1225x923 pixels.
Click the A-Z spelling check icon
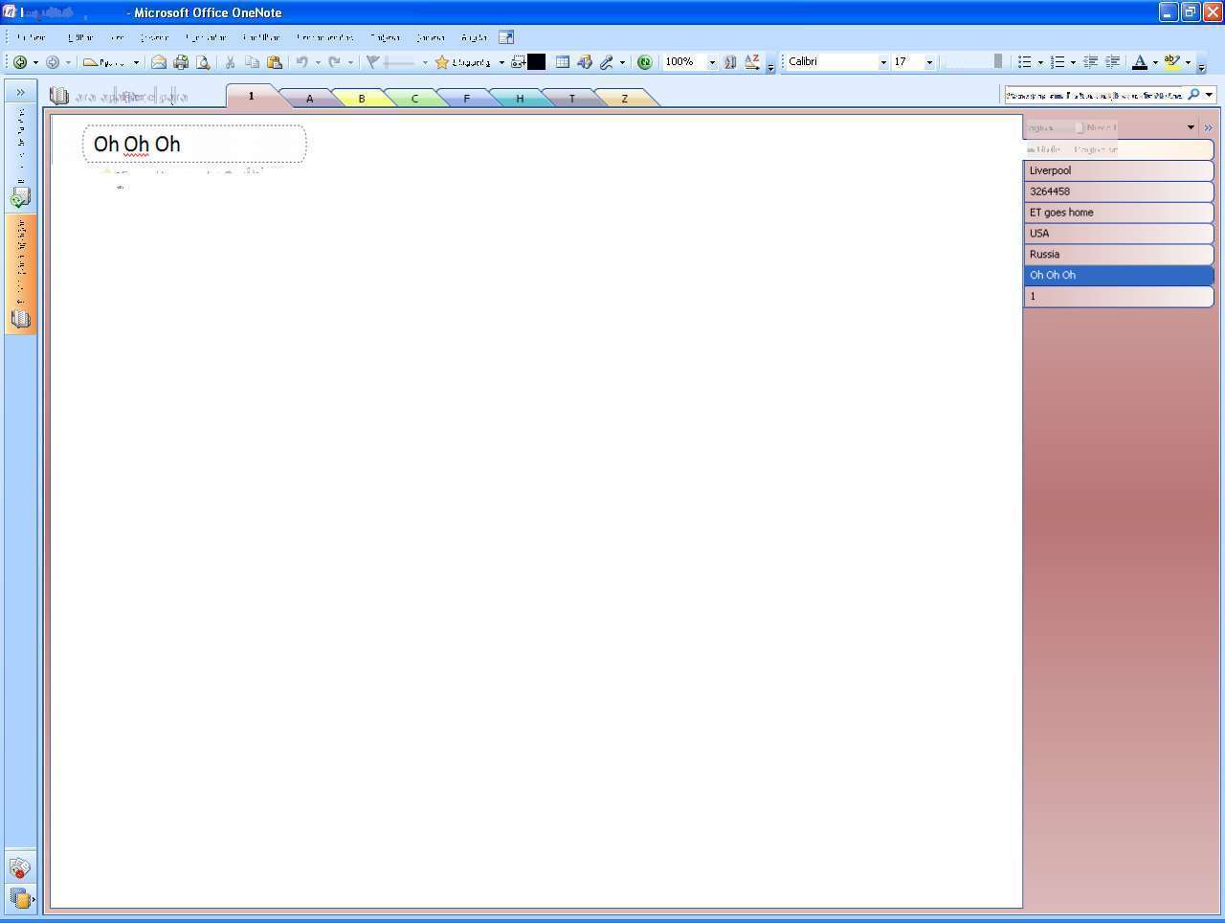pos(752,62)
